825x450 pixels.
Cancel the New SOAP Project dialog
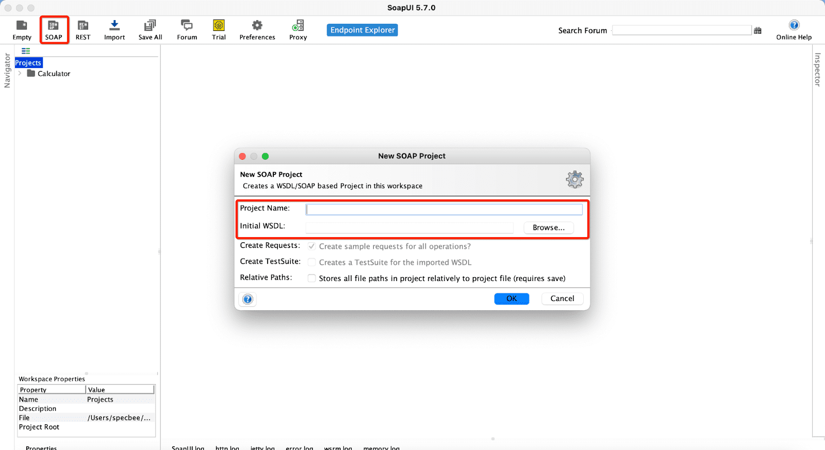point(562,298)
